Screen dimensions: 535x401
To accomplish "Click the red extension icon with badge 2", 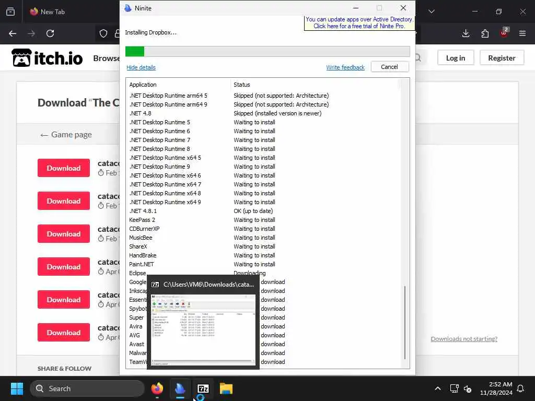I will [x=504, y=33].
